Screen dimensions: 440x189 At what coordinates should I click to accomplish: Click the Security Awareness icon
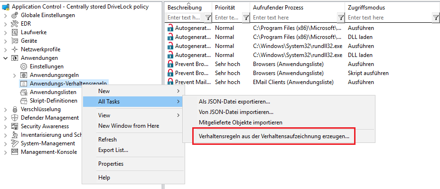pos(15,126)
